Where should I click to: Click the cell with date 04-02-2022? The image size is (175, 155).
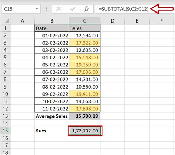pos(52,58)
